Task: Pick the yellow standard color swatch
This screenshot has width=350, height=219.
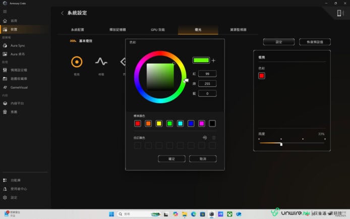Action: point(159,123)
